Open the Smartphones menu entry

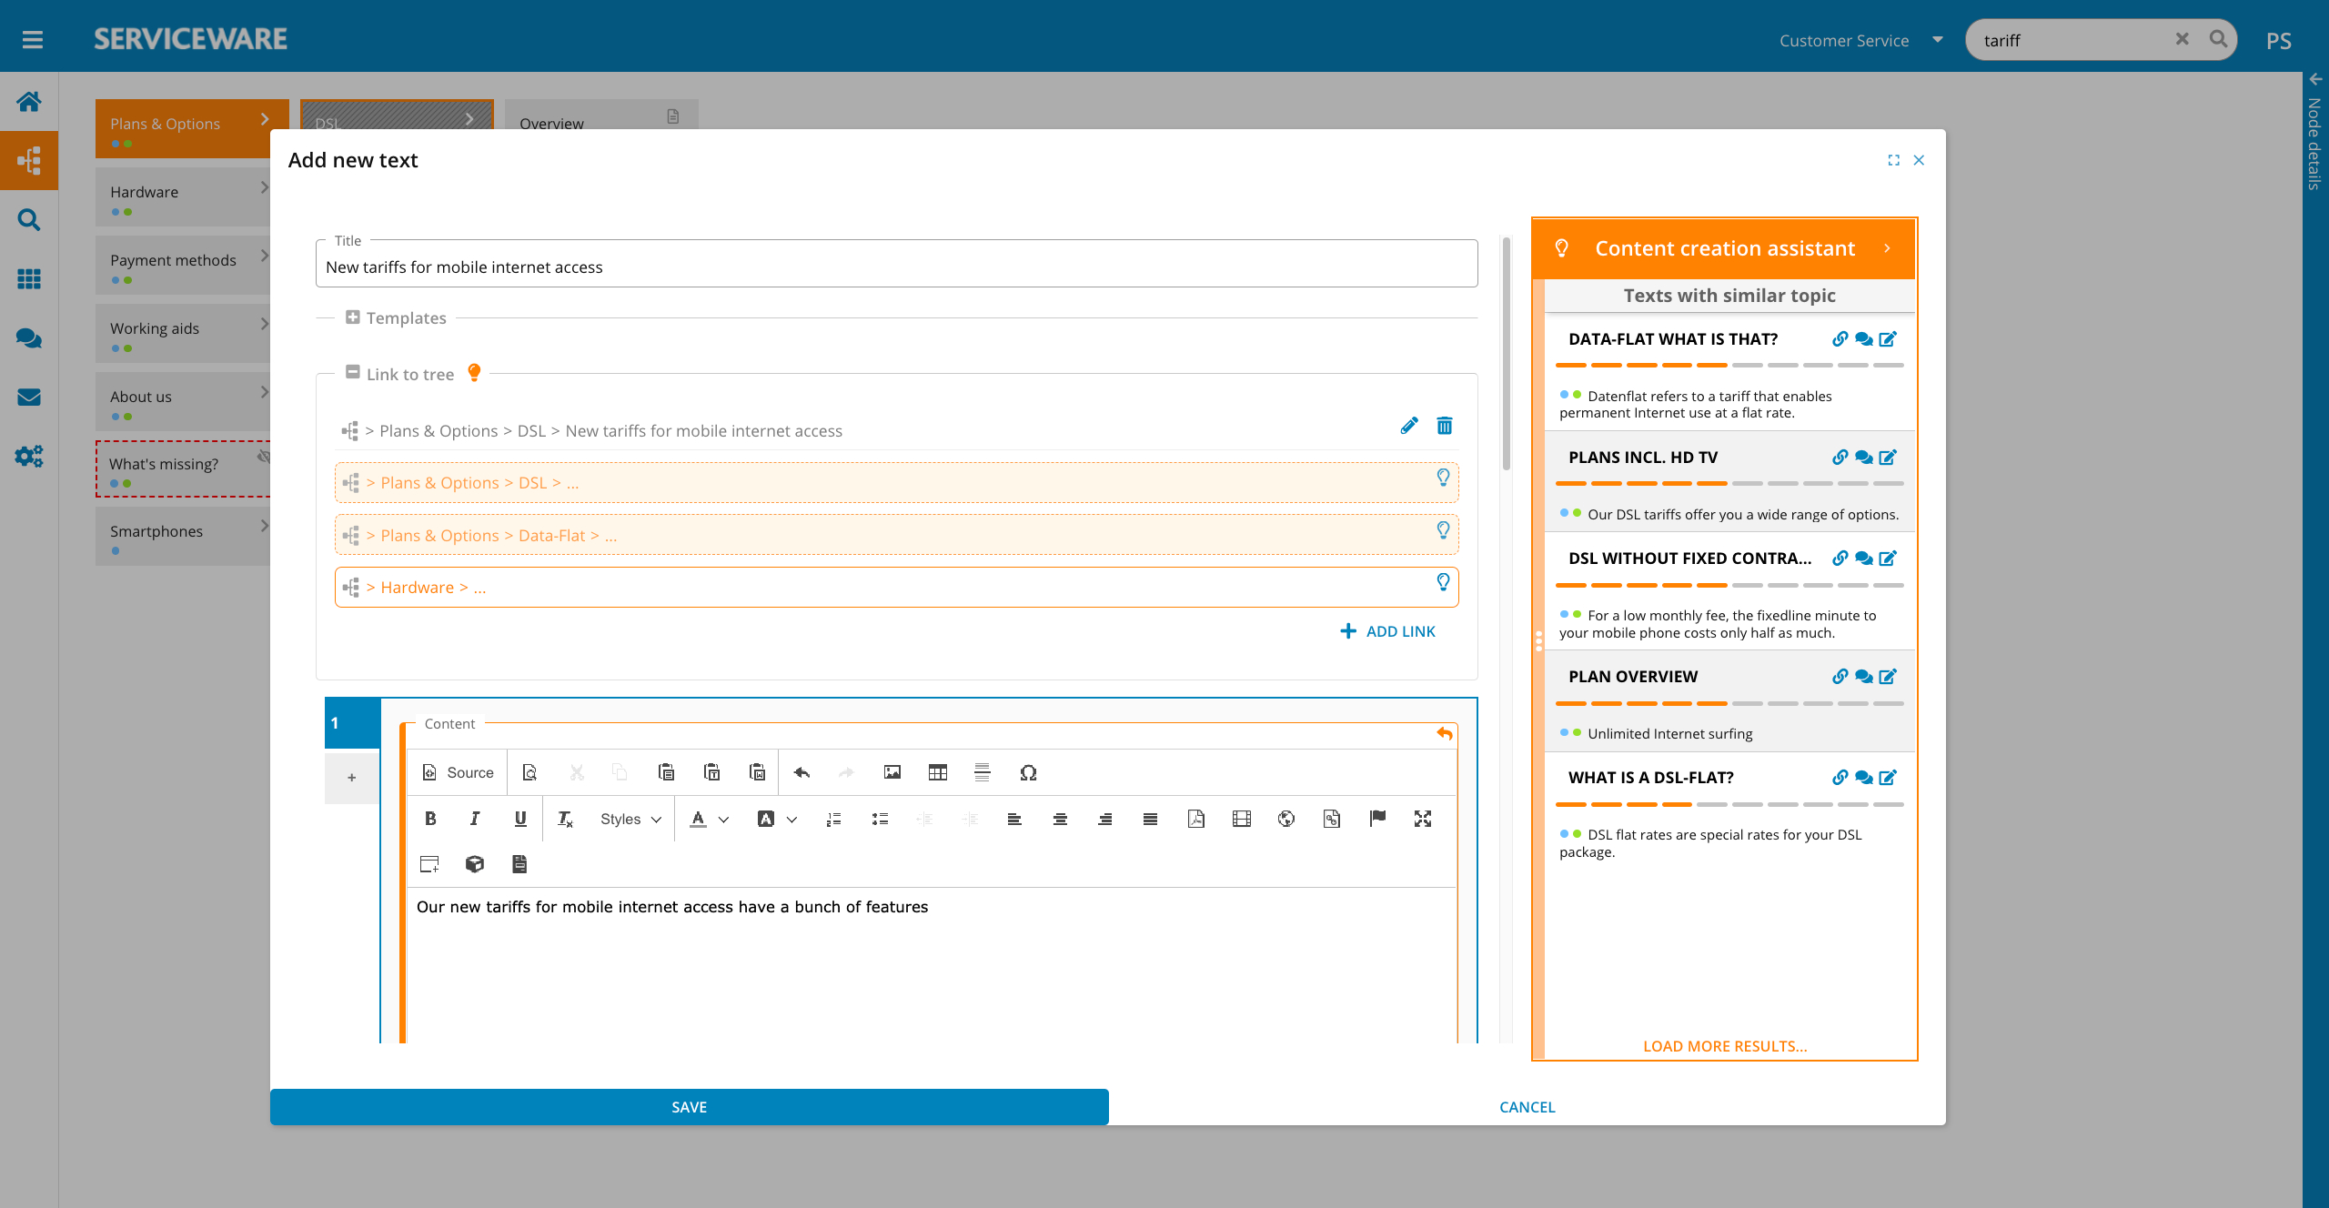click(x=156, y=530)
